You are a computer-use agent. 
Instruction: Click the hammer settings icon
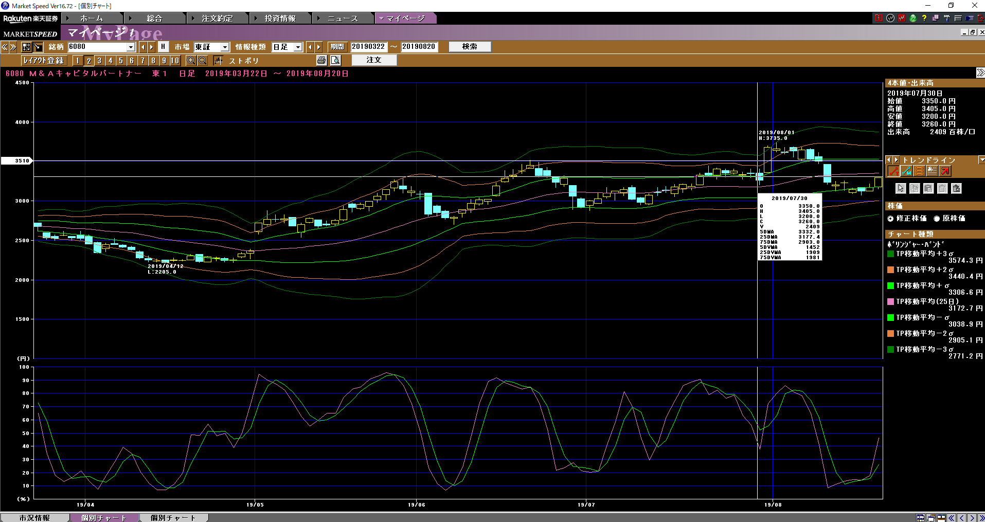click(x=946, y=18)
